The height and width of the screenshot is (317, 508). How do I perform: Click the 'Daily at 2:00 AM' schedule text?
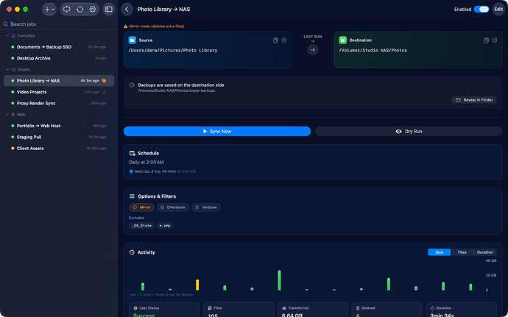[x=147, y=163]
